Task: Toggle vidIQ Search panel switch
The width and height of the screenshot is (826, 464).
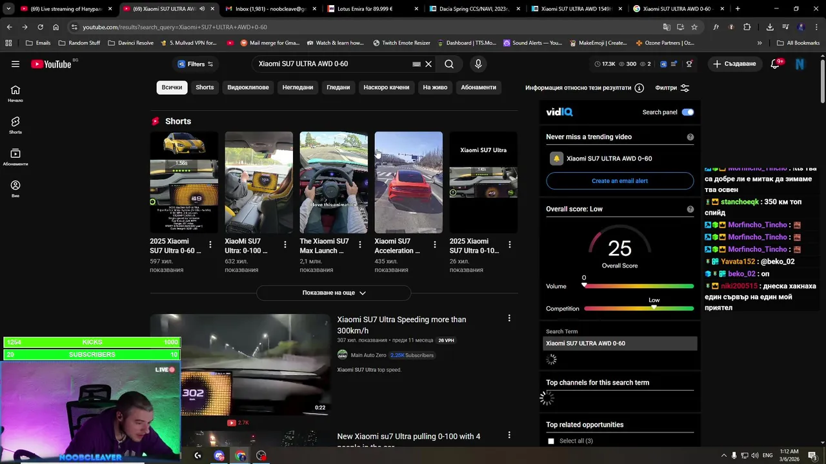Action: tap(688, 112)
